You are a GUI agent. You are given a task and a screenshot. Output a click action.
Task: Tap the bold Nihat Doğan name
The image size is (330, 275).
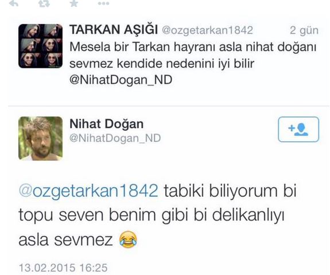tap(107, 124)
